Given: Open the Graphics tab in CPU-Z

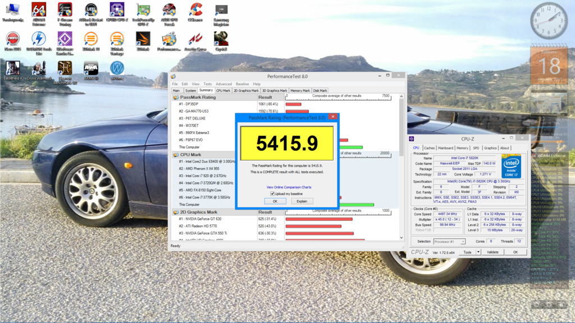Looking at the screenshot, I should click(490, 148).
